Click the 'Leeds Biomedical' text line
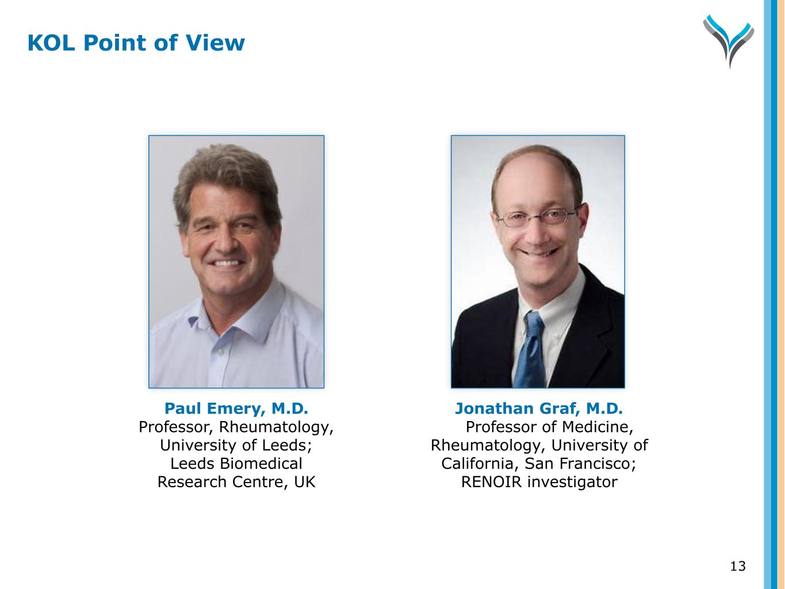This screenshot has height=589, width=785. [236, 464]
